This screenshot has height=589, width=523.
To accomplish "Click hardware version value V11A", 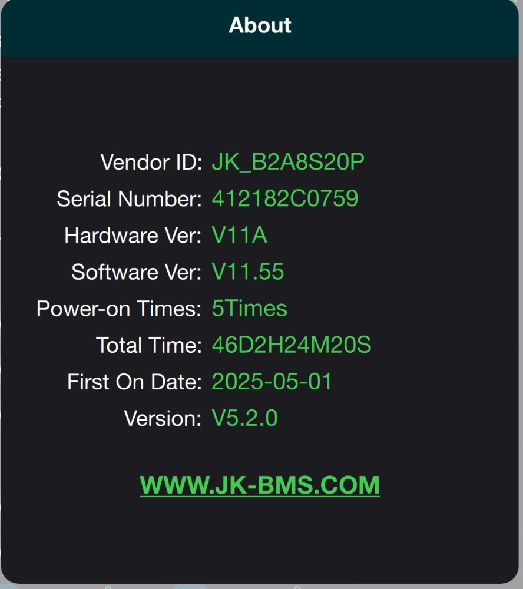I will point(240,235).
